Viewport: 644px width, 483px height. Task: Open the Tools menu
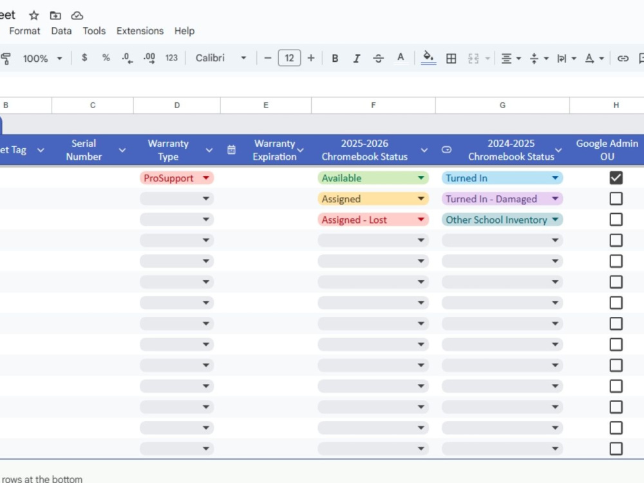94,31
